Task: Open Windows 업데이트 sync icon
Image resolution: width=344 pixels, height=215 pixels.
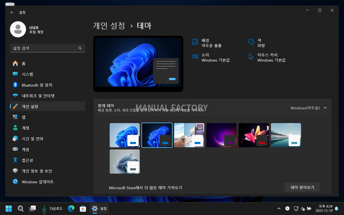Action: pyautogui.click(x=15, y=182)
